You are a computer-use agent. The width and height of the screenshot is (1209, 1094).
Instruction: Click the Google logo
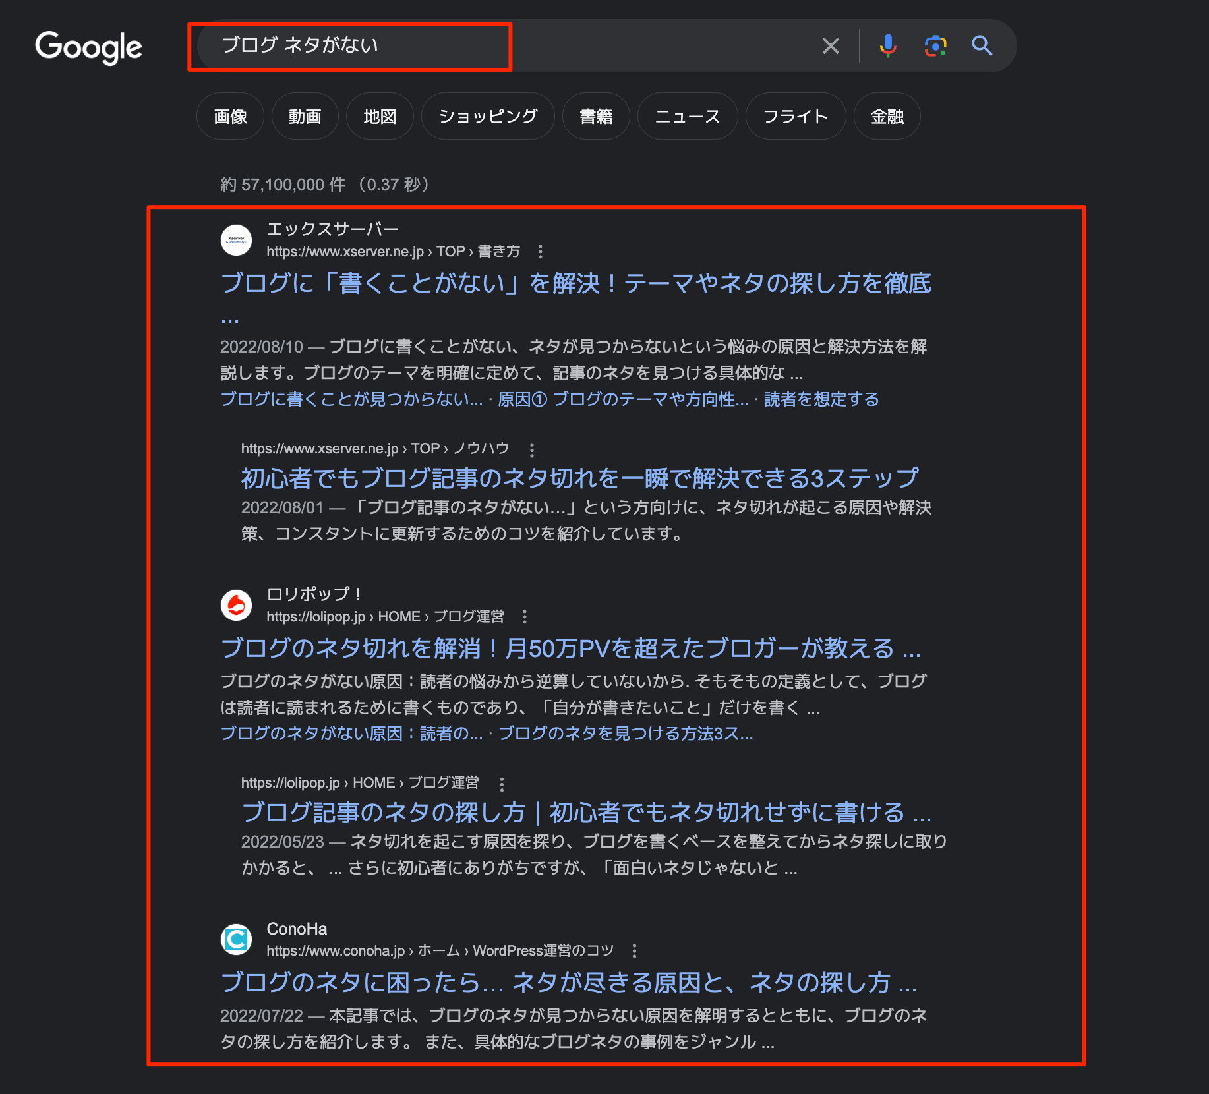[x=88, y=47]
